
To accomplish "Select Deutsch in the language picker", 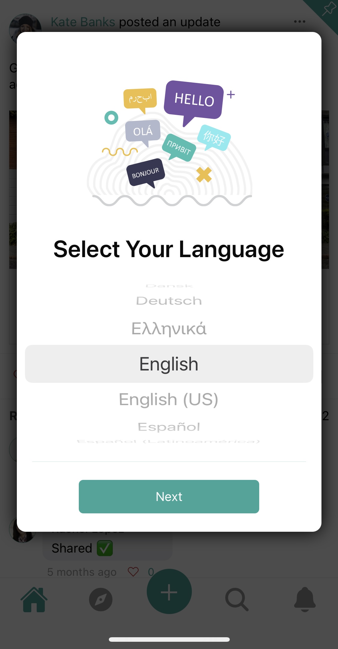I will (x=169, y=301).
